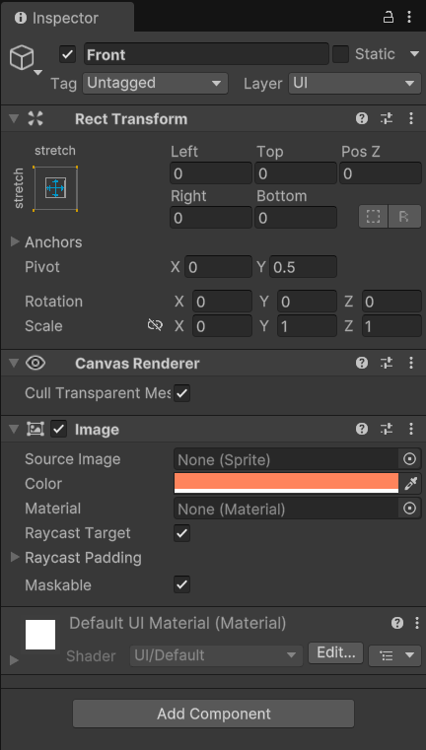Click the shader Edit... button
The width and height of the screenshot is (426, 750).
(335, 652)
